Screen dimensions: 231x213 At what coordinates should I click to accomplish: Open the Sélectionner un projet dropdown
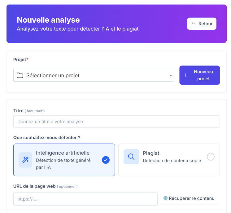[94, 75]
